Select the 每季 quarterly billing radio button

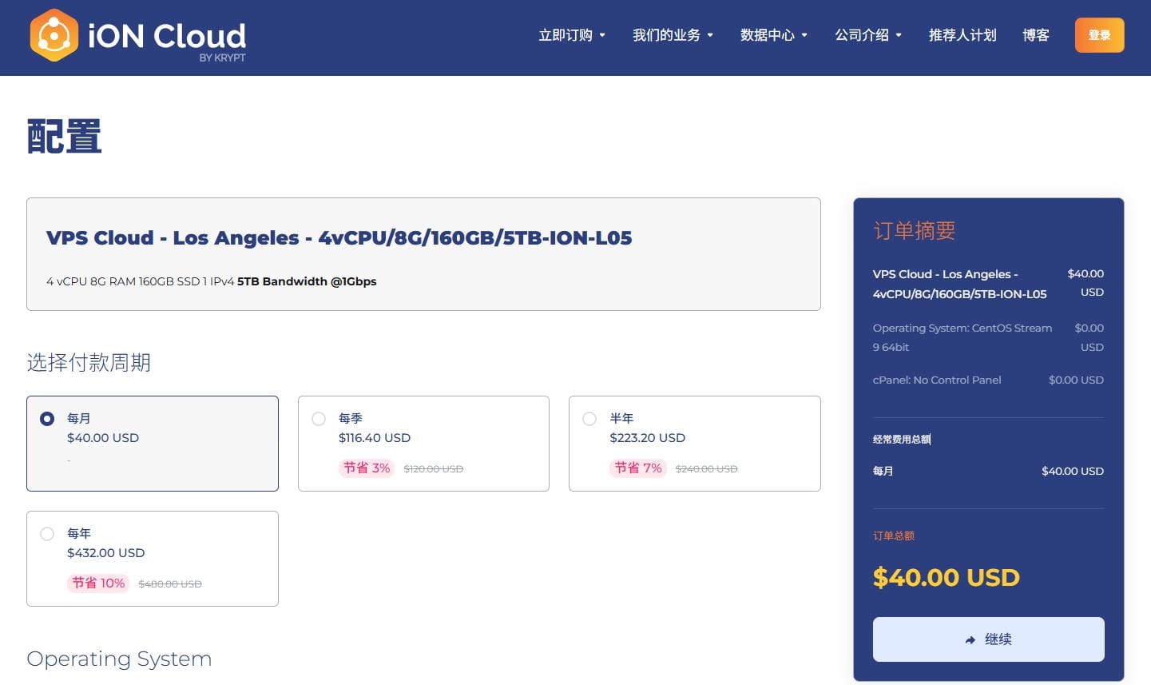[x=319, y=418]
